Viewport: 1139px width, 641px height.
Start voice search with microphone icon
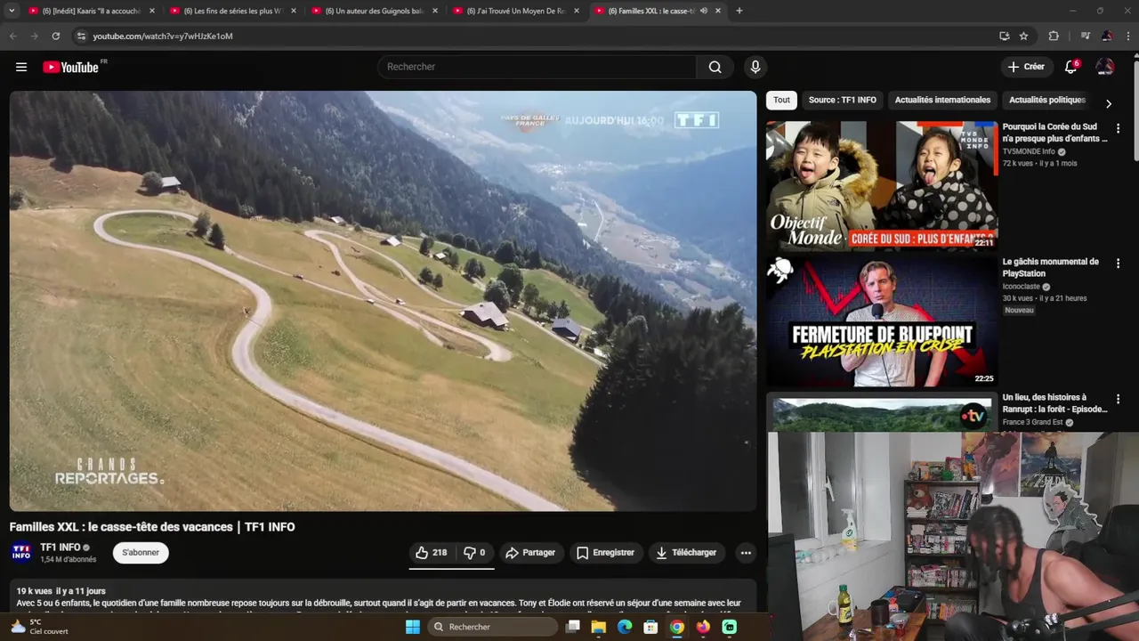click(x=755, y=67)
